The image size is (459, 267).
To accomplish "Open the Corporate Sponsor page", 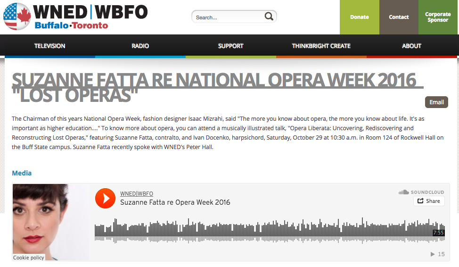I will [x=438, y=17].
